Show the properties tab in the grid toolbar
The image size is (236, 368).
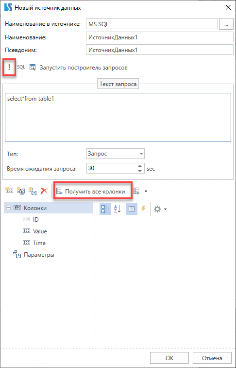[x=132, y=209]
